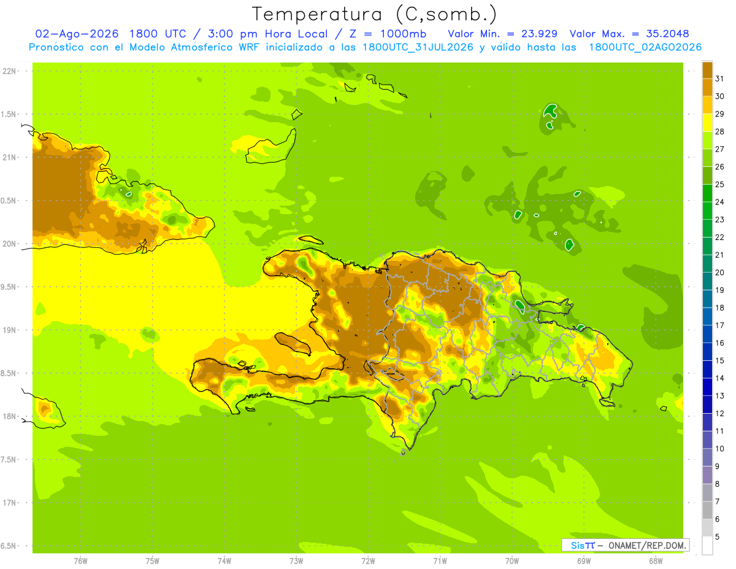Click legend value 19 on the color scale

719,290
